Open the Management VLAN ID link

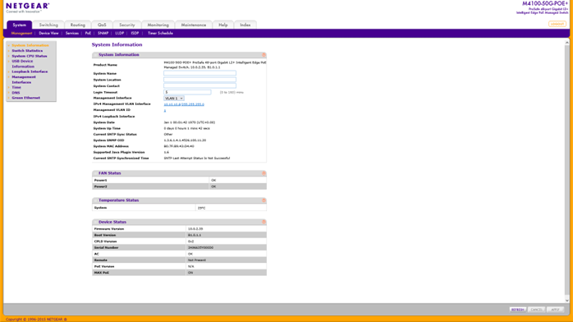pyautogui.click(x=165, y=110)
